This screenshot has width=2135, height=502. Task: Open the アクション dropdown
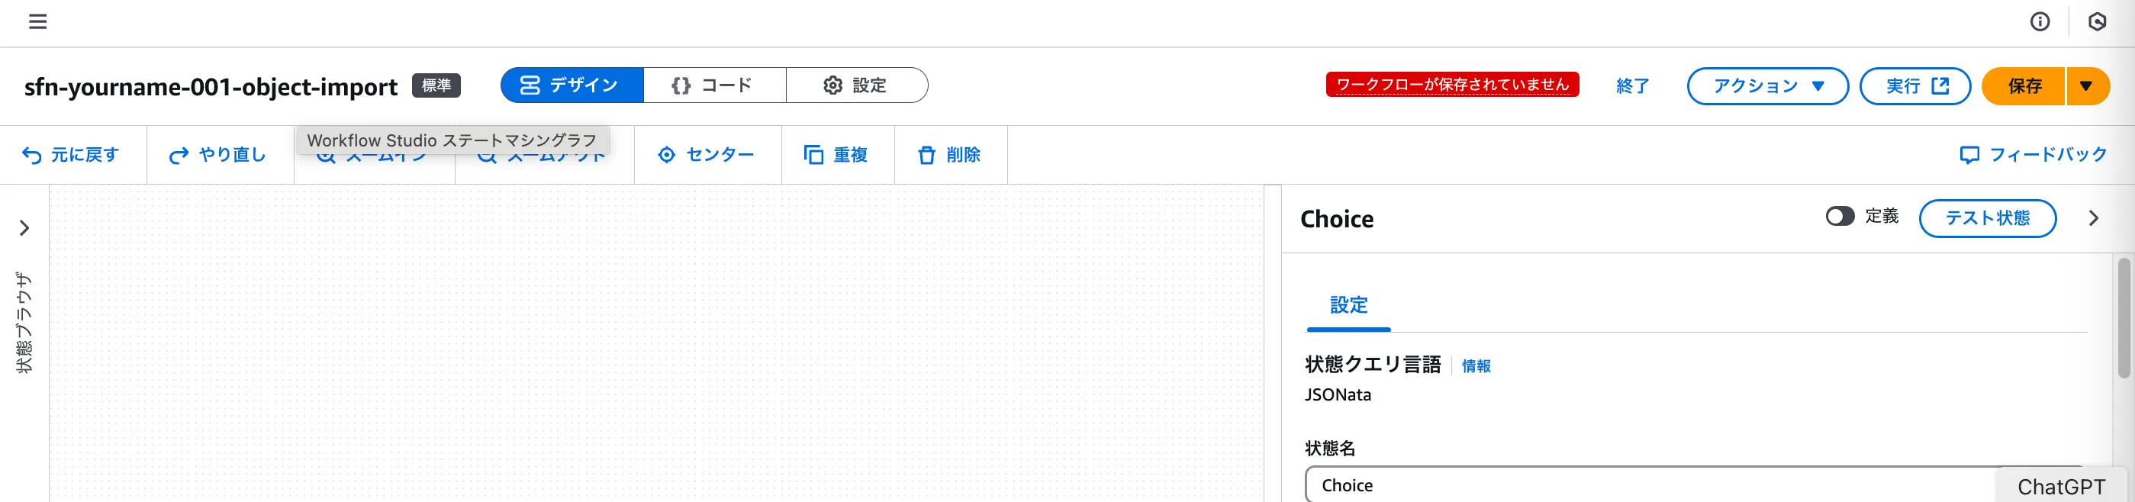click(1767, 86)
